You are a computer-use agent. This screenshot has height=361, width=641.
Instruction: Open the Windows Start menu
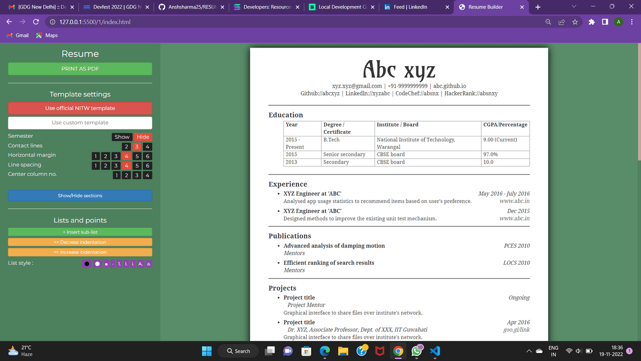pos(207,351)
